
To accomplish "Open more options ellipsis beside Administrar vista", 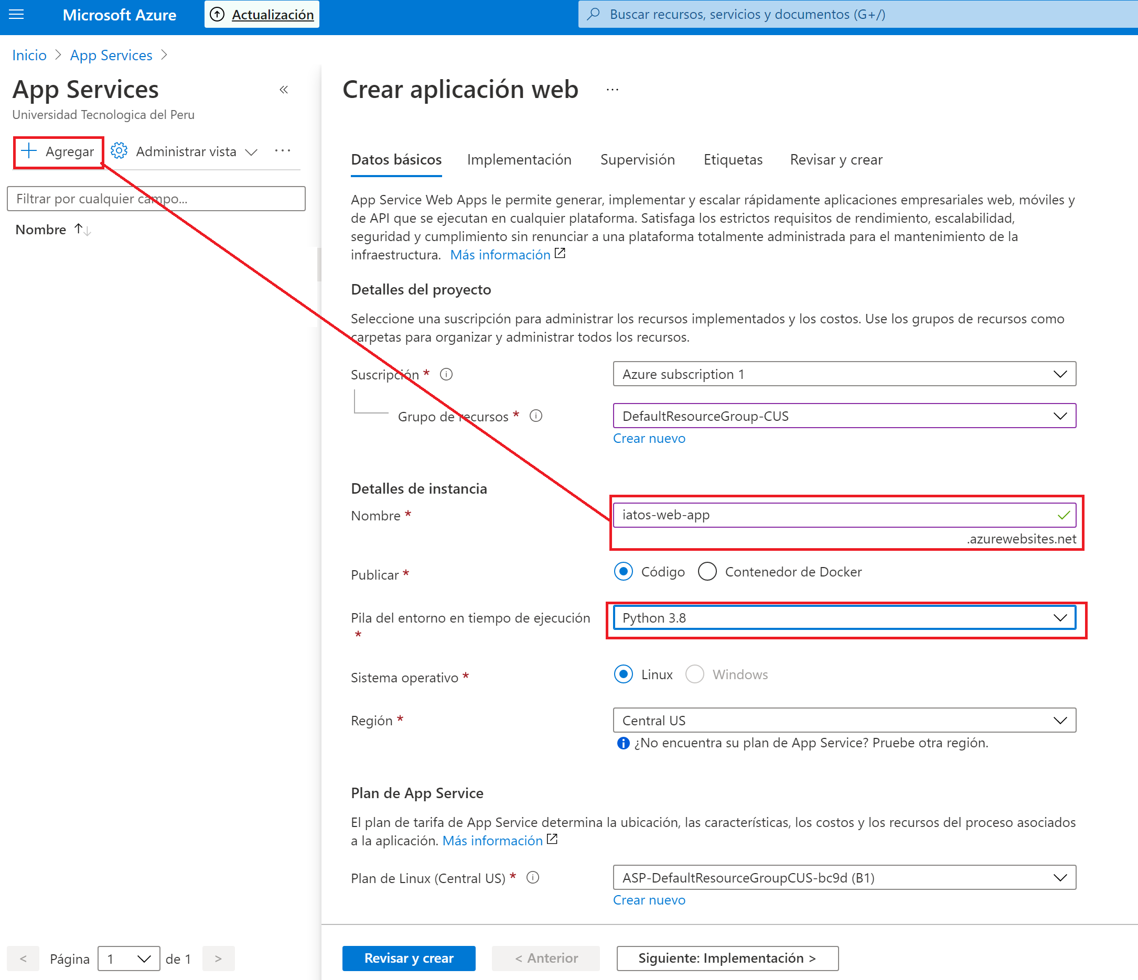I will tap(282, 151).
